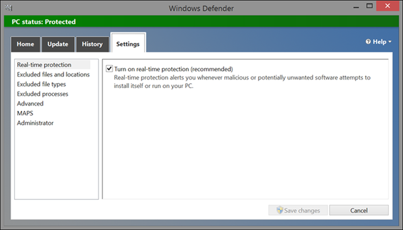Select Real-time protection in settings list
This screenshot has height=230, width=403.
pyautogui.click(x=53, y=65)
